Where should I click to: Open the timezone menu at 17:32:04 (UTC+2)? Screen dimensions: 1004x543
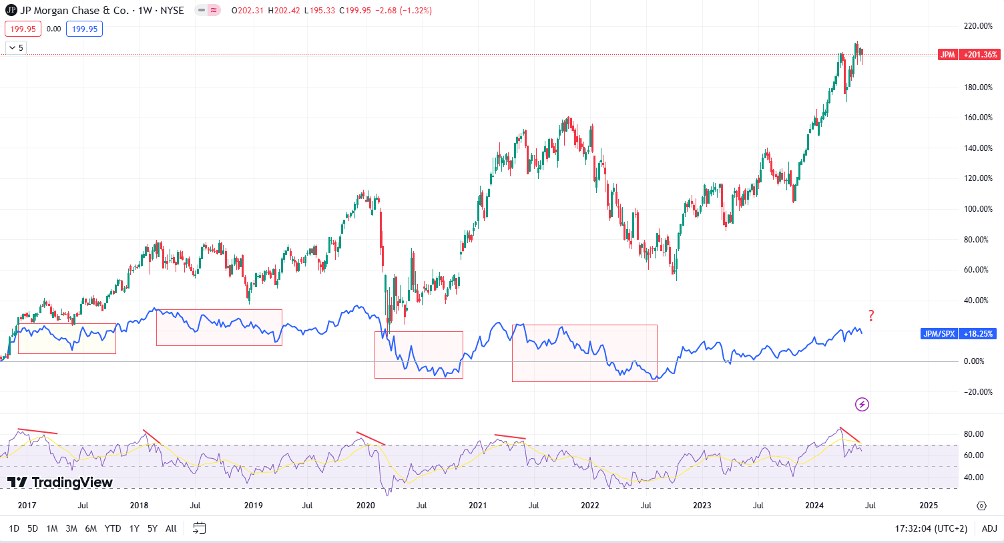931,528
